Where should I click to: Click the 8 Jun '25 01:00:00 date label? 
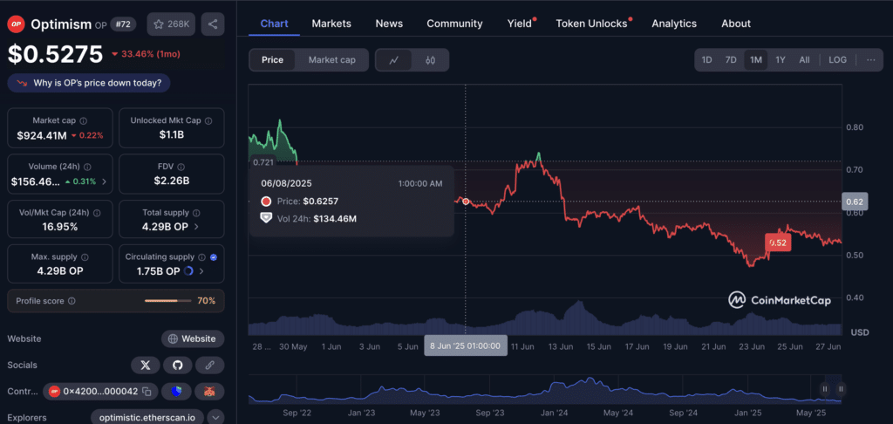(466, 345)
